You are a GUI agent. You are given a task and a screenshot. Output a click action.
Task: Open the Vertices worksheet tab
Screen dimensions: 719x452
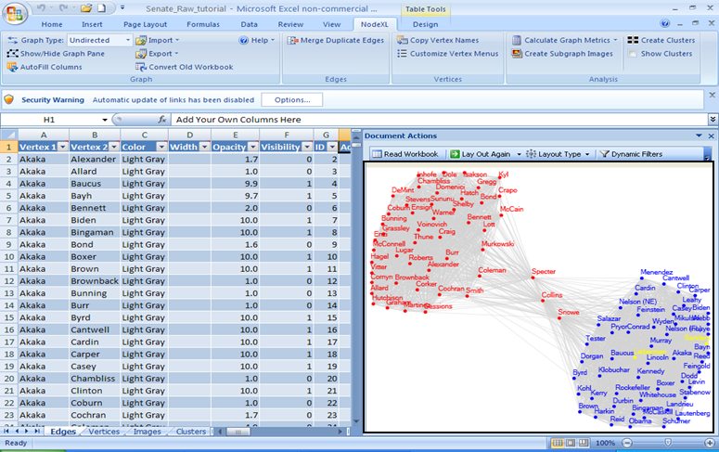point(103,432)
